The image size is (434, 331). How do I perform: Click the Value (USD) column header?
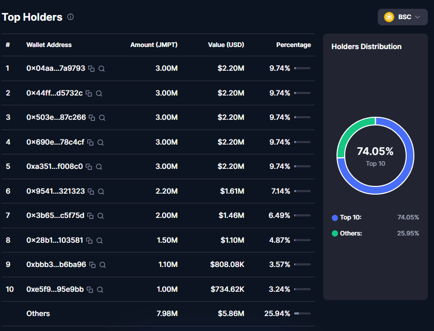coord(226,45)
